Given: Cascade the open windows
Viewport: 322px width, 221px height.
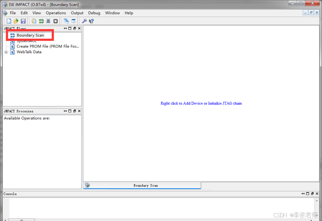Looking at the screenshot, I should point(66,21).
